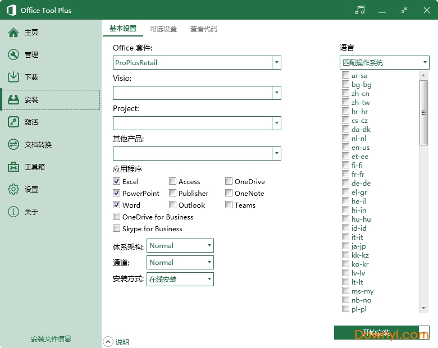Click the language list vertical scrollbar
Viewport: 438px width, 348px height.
coord(423,112)
